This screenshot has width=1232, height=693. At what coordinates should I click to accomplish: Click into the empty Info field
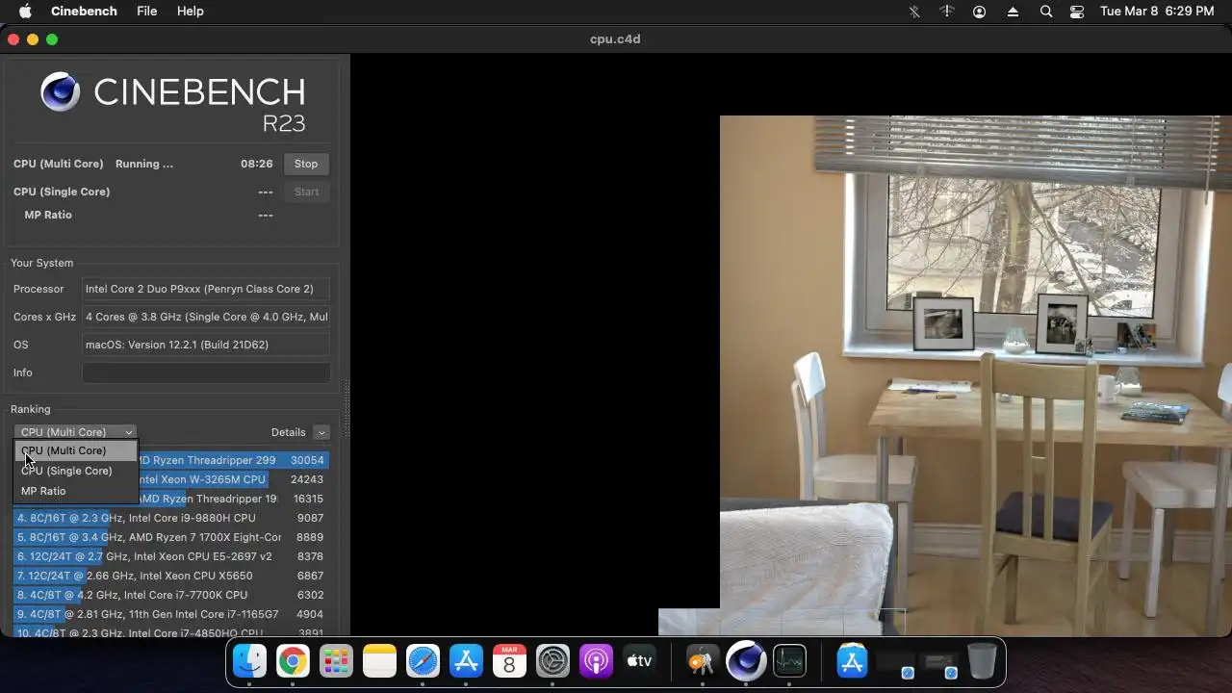coord(206,372)
